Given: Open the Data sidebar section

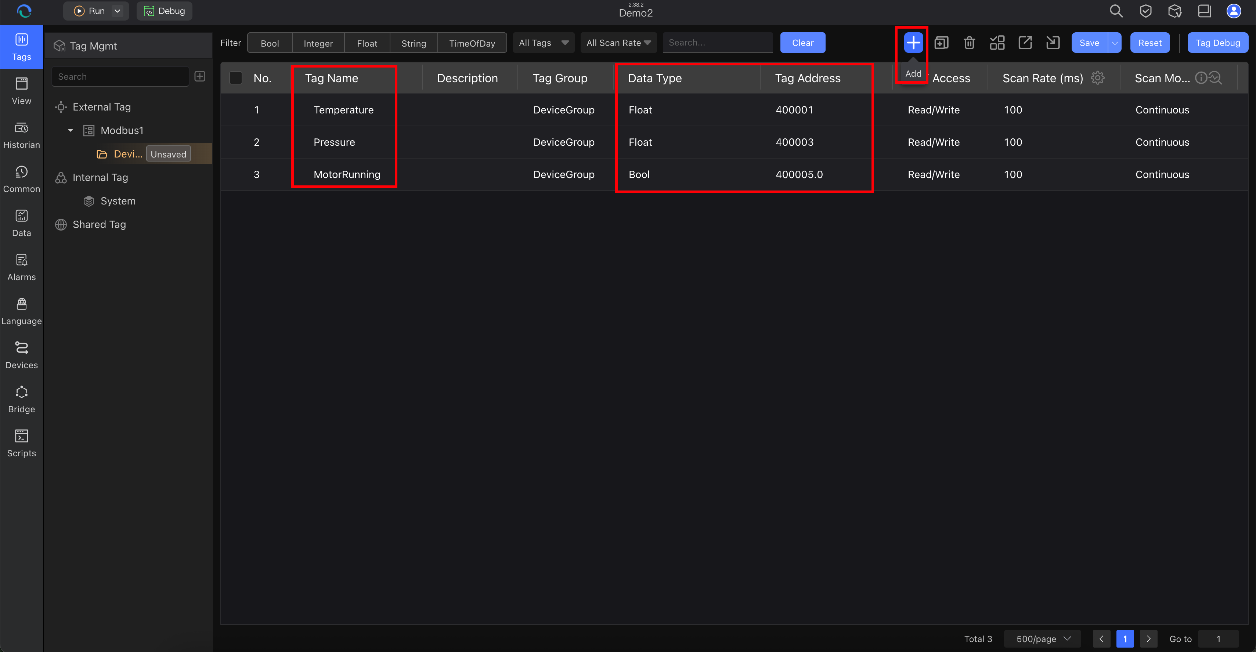Looking at the screenshot, I should tap(21, 223).
